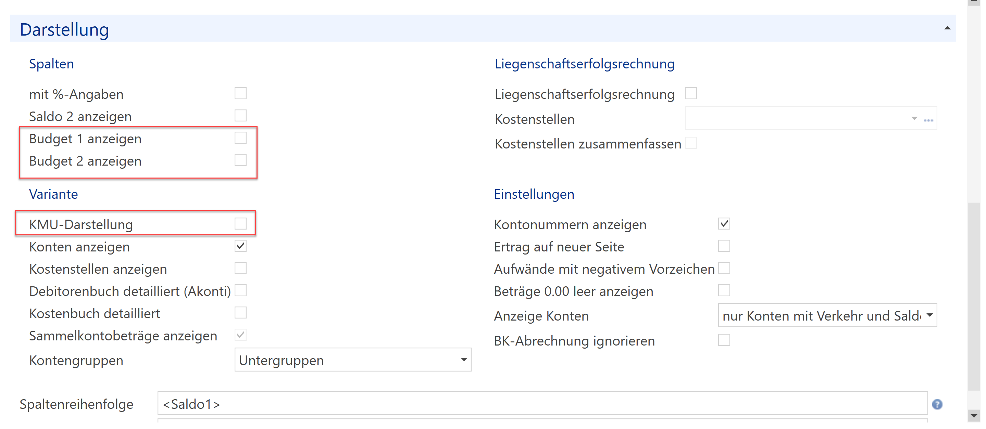Viewport: 986px width, 429px height.
Task: Uncheck Kontonummern anzeigen
Action: coord(724,224)
